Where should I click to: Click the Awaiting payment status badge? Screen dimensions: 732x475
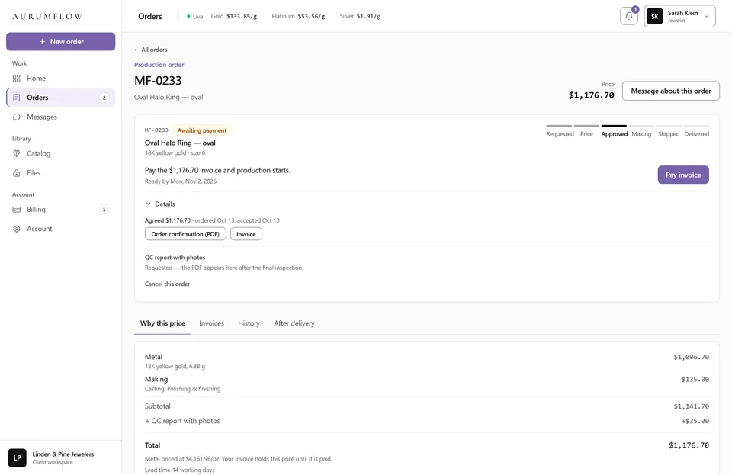coord(201,130)
